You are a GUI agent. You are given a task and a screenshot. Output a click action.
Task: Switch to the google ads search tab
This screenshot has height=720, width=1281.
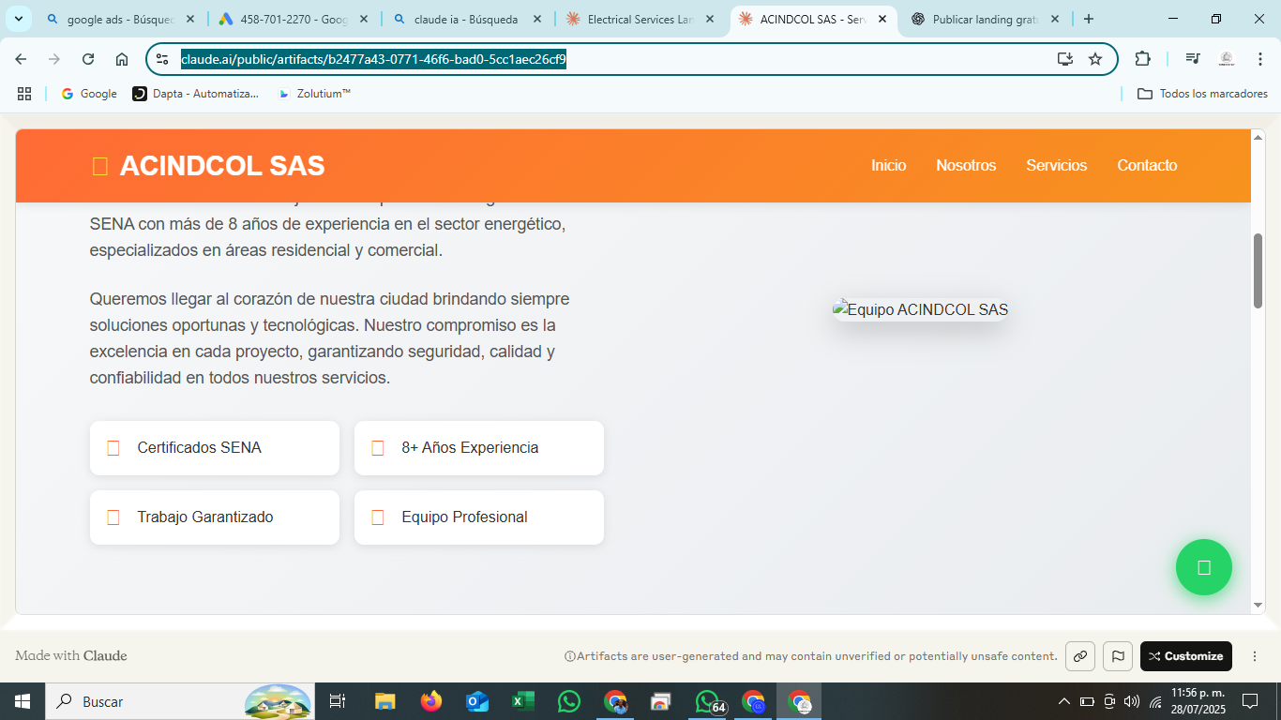tap(122, 19)
